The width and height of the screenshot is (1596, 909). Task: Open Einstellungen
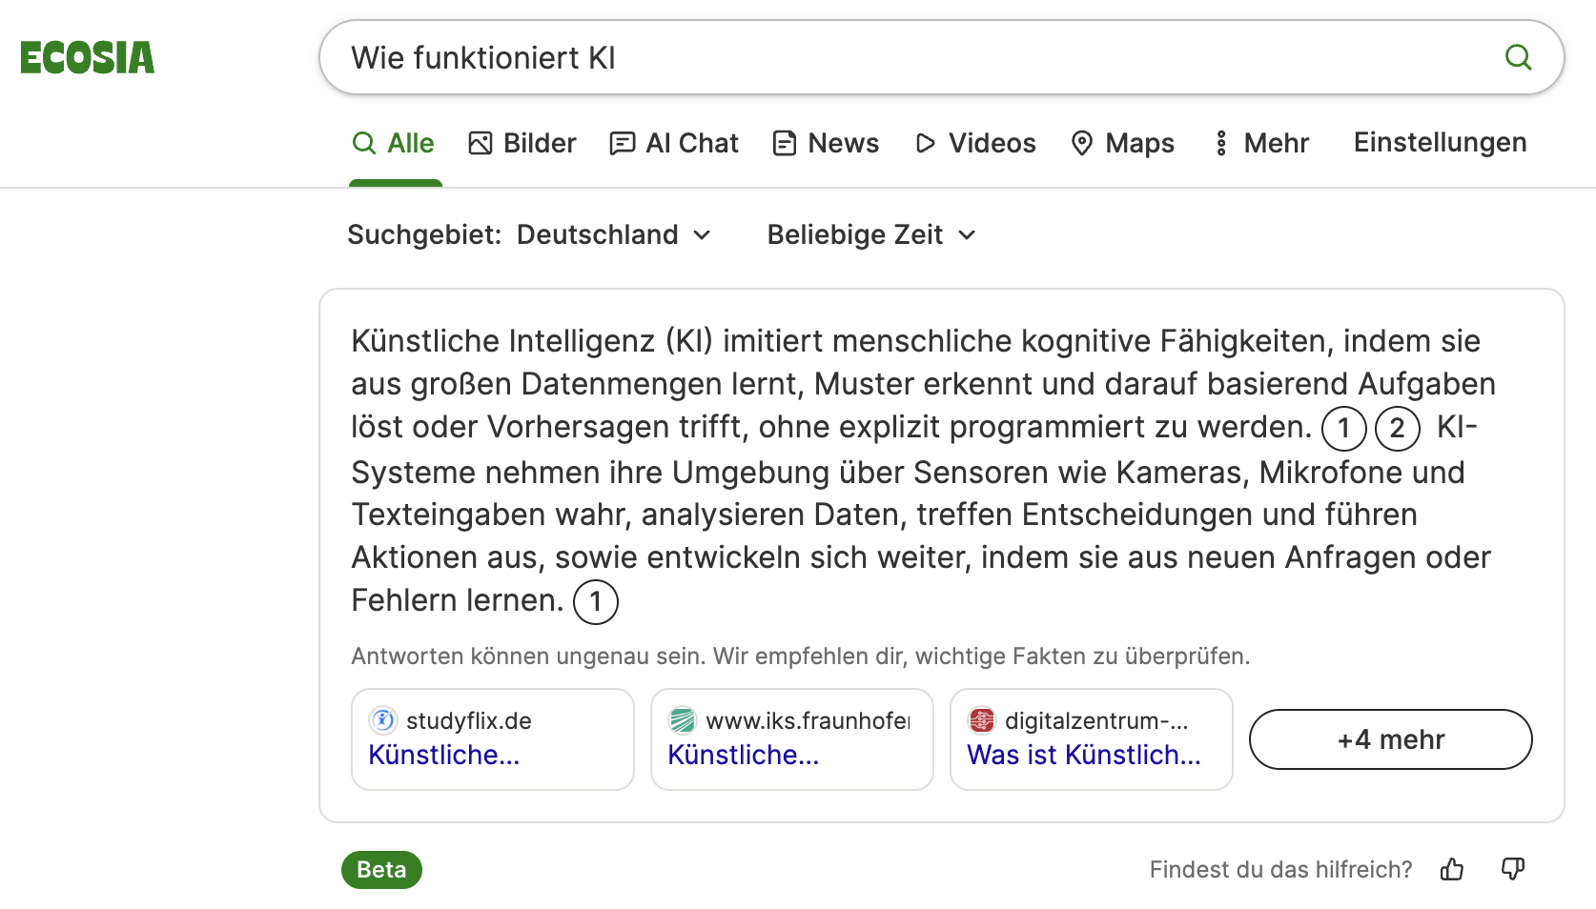[x=1440, y=142]
